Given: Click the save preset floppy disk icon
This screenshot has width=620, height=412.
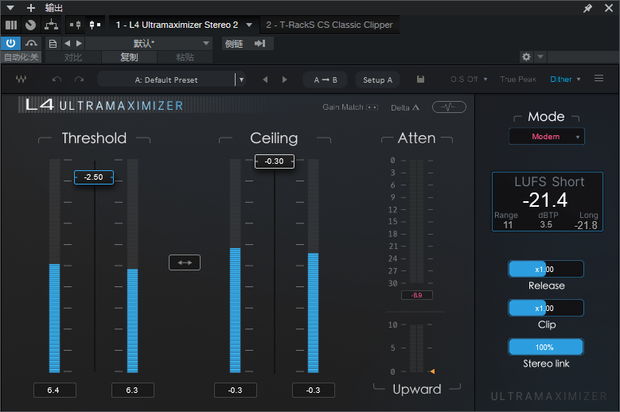Looking at the screenshot, I should click(420, 80).
